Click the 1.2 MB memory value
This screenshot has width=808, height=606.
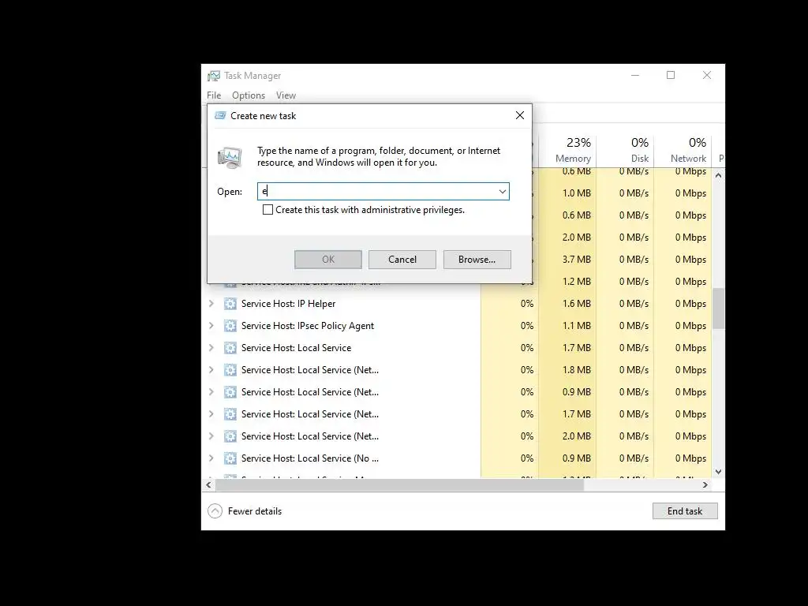coord(576,282)
